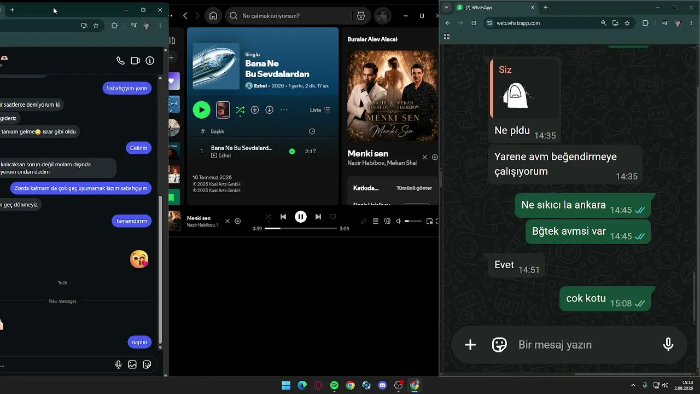
Task: Skip to the previous track
Action: point(283,217)
